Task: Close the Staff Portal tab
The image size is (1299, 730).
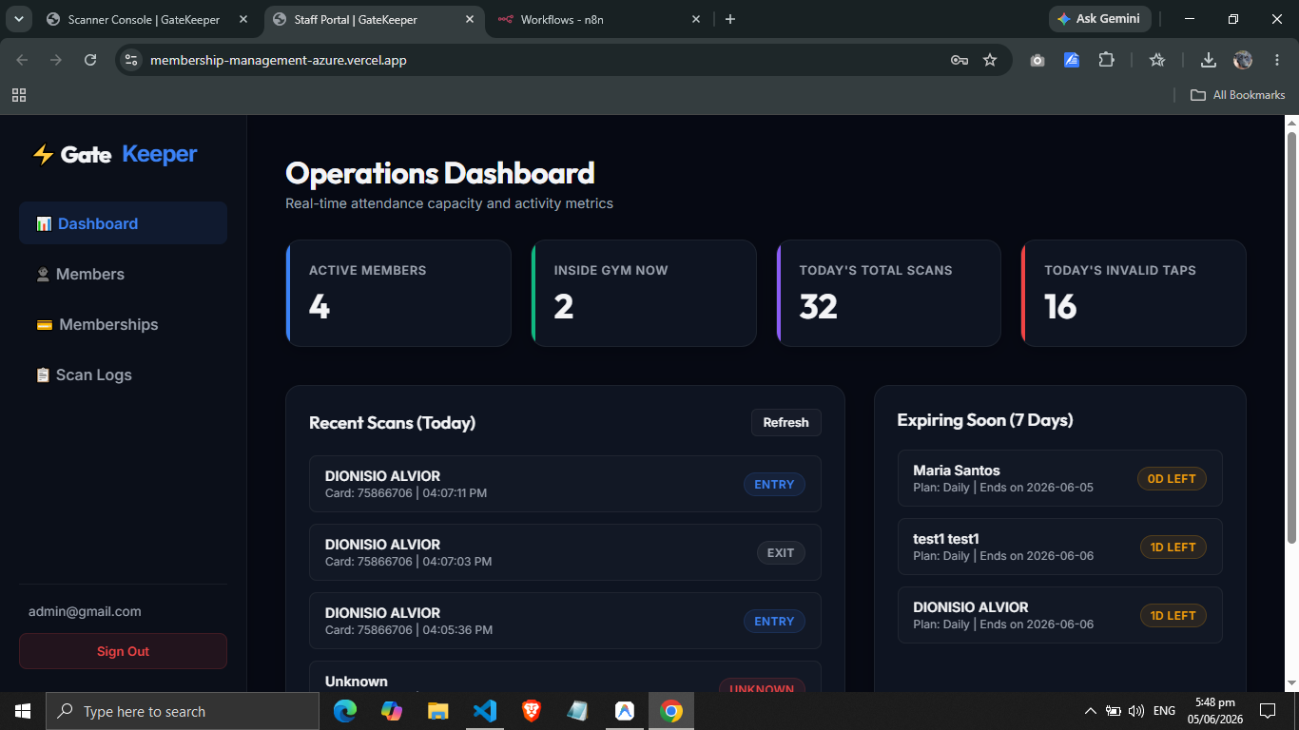Action: (470, 19)
